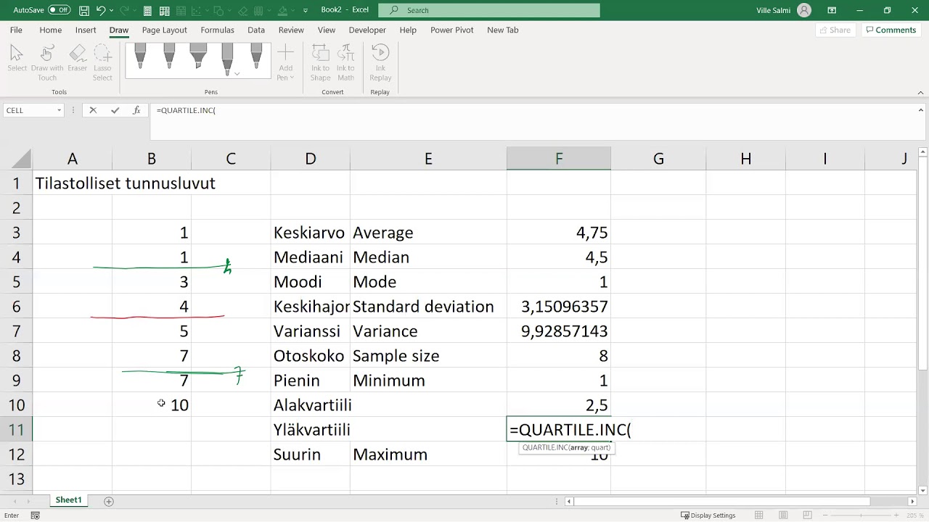Switch to Insert tab

point(86,30)
